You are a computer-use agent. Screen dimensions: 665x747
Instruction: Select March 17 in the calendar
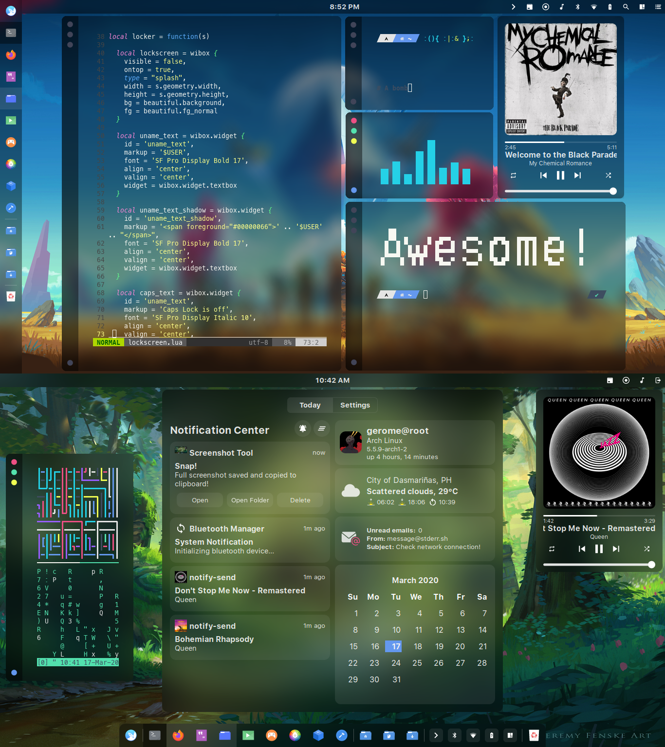click(x=394, y=646)
